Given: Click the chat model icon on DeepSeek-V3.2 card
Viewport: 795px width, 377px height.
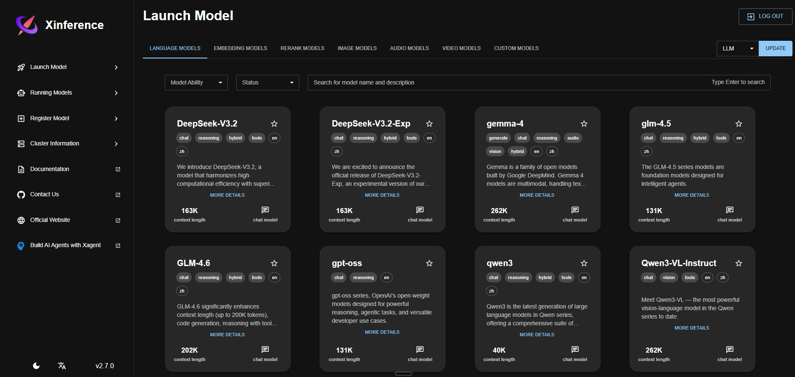Looking at the screenshot, I should [265, 210].
